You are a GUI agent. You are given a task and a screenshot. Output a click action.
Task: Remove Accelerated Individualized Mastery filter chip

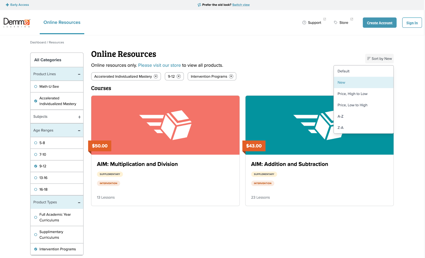tap(156, 76)
